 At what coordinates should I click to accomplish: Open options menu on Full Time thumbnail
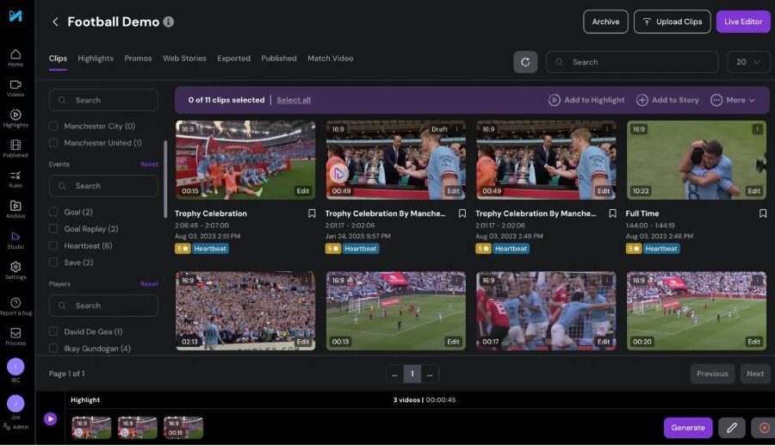pos(758,129)
